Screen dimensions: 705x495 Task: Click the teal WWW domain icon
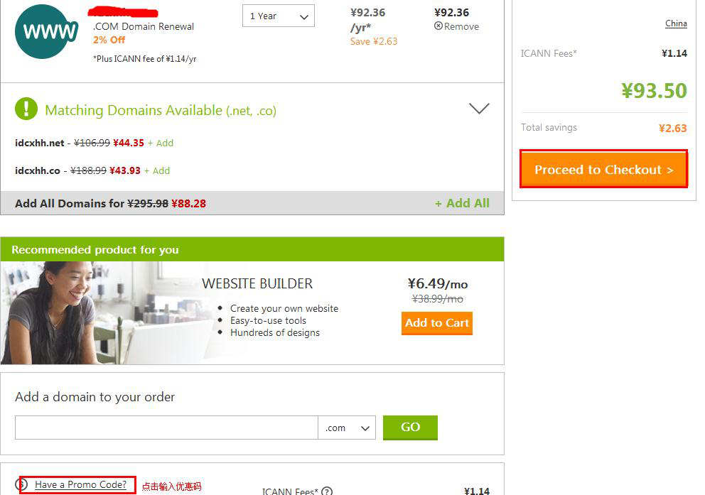47,31
